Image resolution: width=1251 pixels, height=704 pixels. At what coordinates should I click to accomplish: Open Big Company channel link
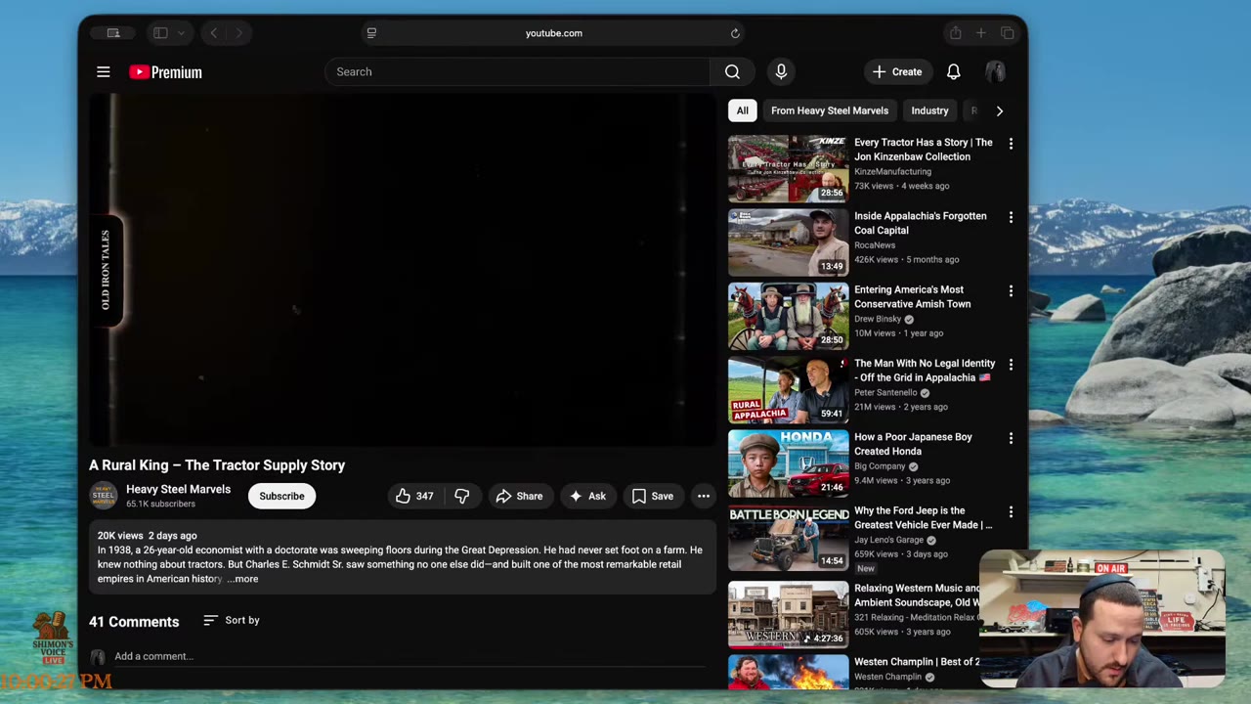pyautogui.click(x=880, y=466)
